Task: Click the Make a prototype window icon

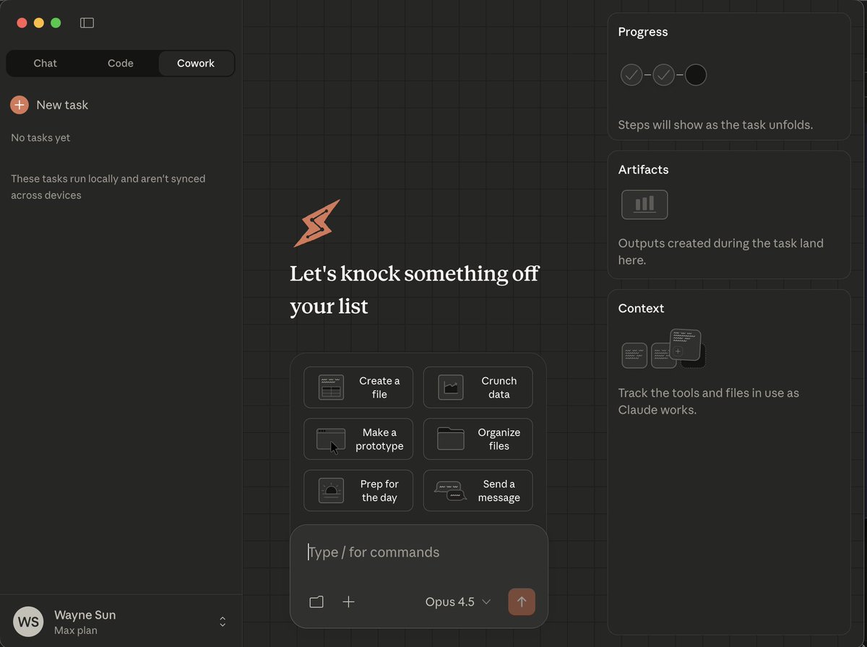Action: [331, 439]
